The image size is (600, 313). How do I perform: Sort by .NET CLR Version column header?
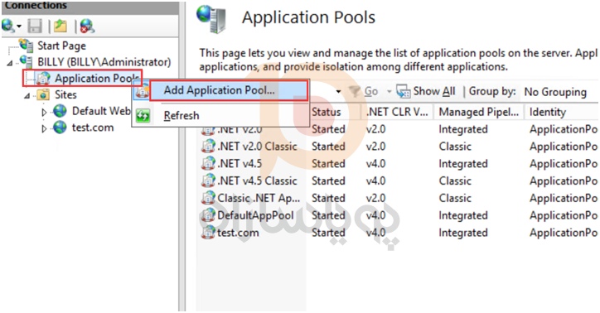pos(396,112)
